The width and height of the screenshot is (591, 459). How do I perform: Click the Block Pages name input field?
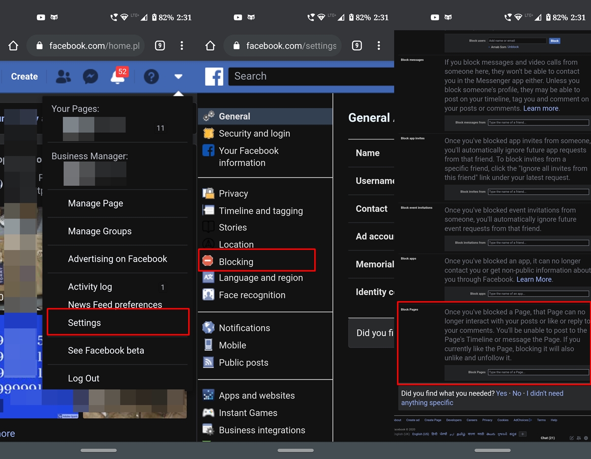[538, 372]
